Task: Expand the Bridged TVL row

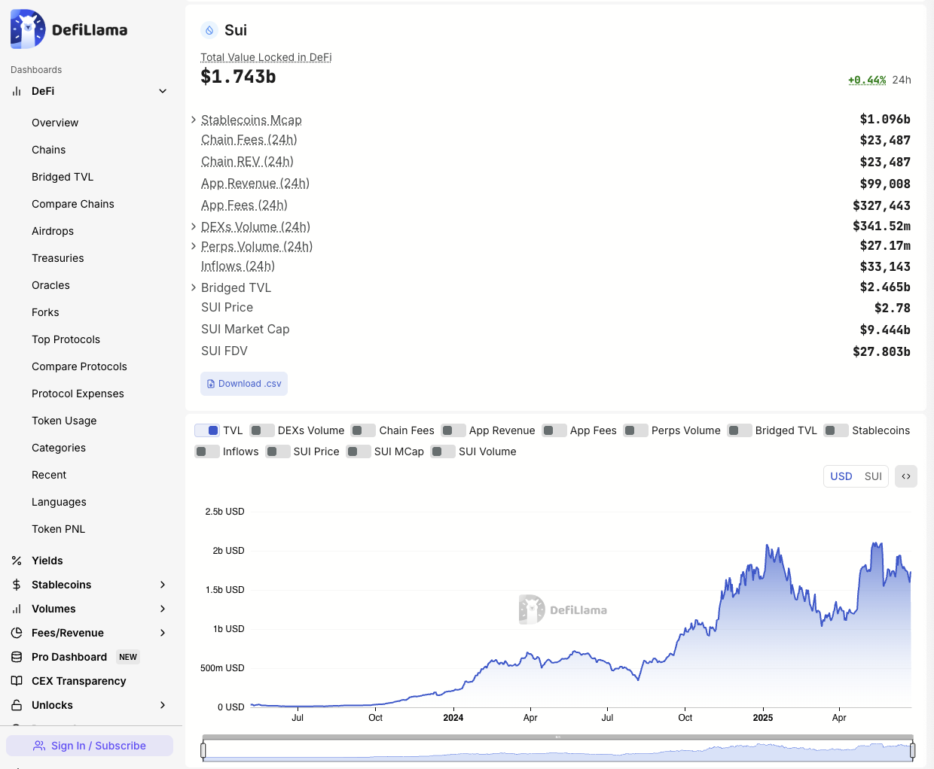Action: click(x=193, y=287)
